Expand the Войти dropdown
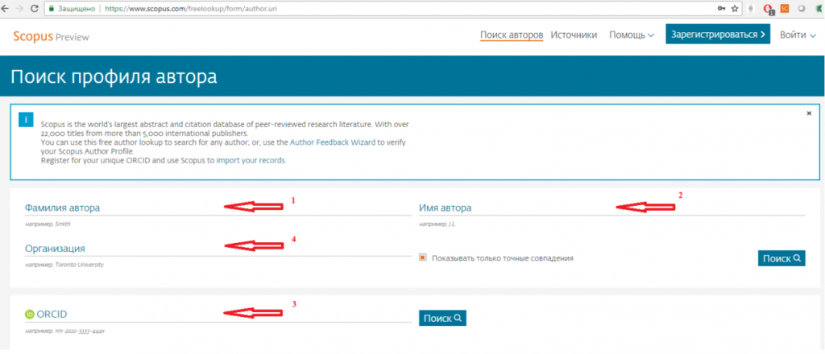Image resolution: width=825 pixels, height=354 pixels. 798,35
